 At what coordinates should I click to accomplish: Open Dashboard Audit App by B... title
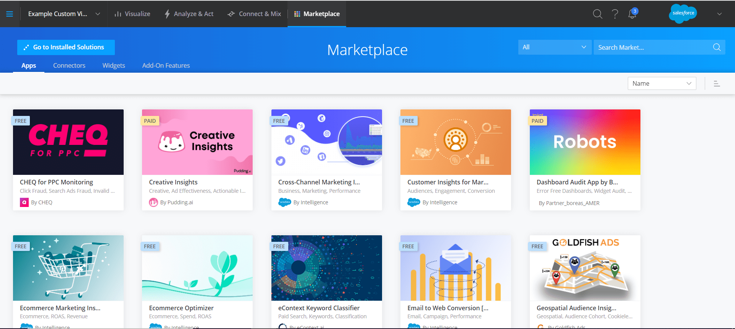pyautogui.click(x=577, y=182)
